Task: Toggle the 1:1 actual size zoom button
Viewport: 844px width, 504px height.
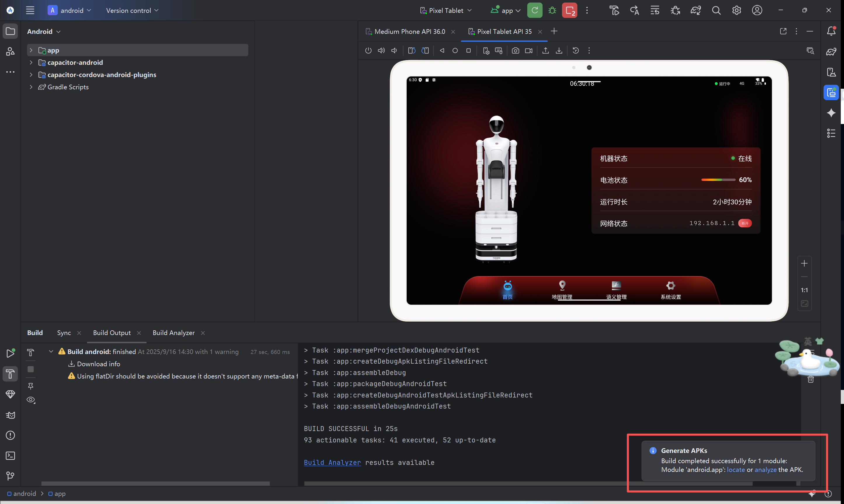Action: click(x=804, y=290)
